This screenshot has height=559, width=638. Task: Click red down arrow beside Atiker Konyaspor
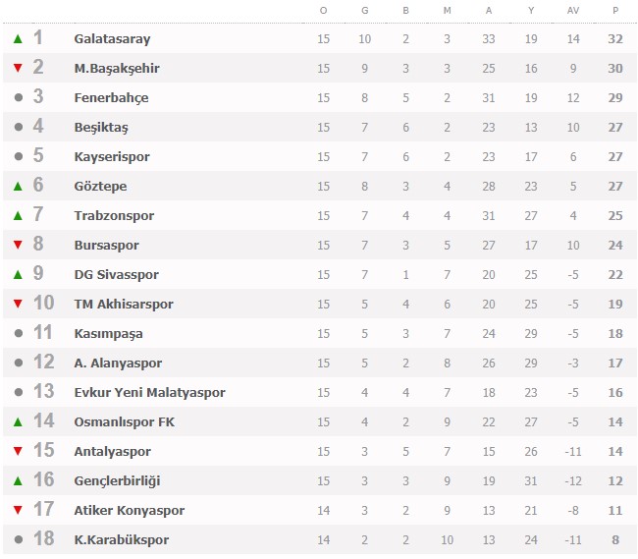click(18, 511)
